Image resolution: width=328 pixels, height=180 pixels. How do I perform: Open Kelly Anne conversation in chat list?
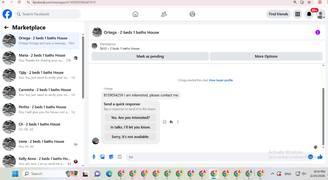[40, 161]
